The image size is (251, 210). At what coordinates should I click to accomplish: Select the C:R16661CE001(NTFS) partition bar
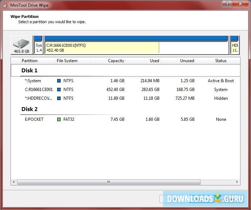136,45
